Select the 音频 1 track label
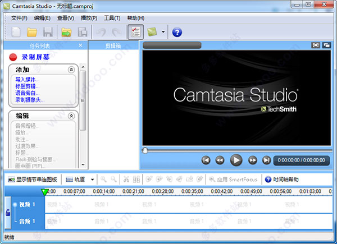 coord(27,221)
